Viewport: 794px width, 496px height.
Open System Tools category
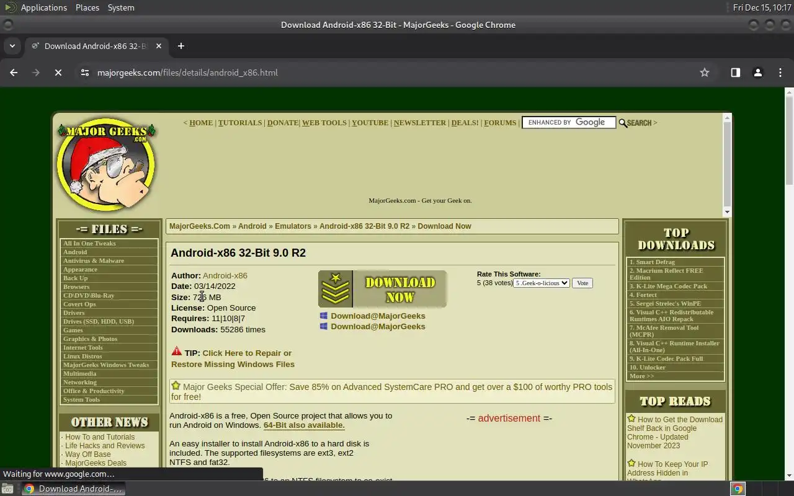(x=81, y=400)
